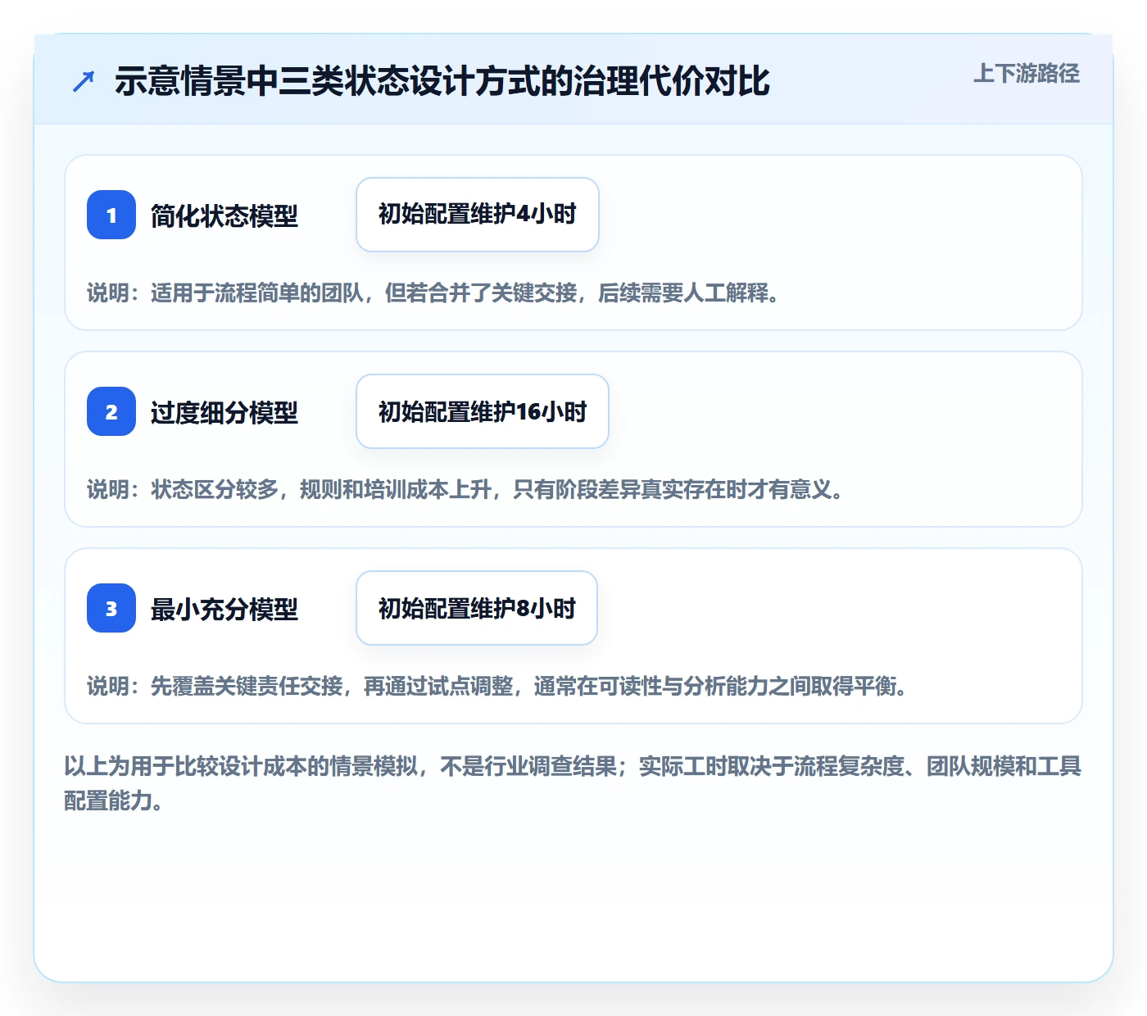The height and width of the screenshot is (1016, 1147).
Task: Click the blue arrow icon beside the title
Action: click(x=84, y=81)
